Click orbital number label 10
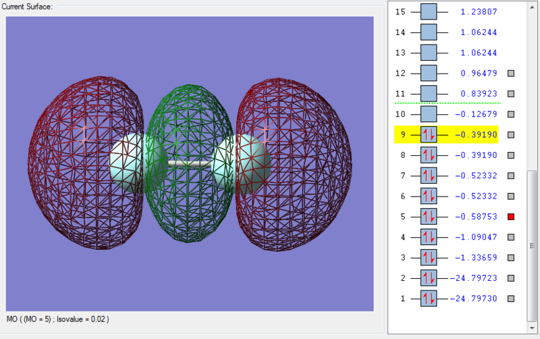The image size is (540, 339). 400,114
